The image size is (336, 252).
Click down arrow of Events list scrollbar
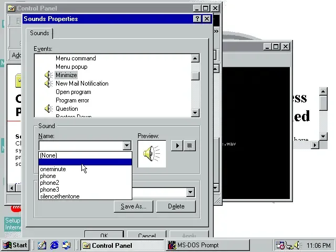(x=195, y=113)
